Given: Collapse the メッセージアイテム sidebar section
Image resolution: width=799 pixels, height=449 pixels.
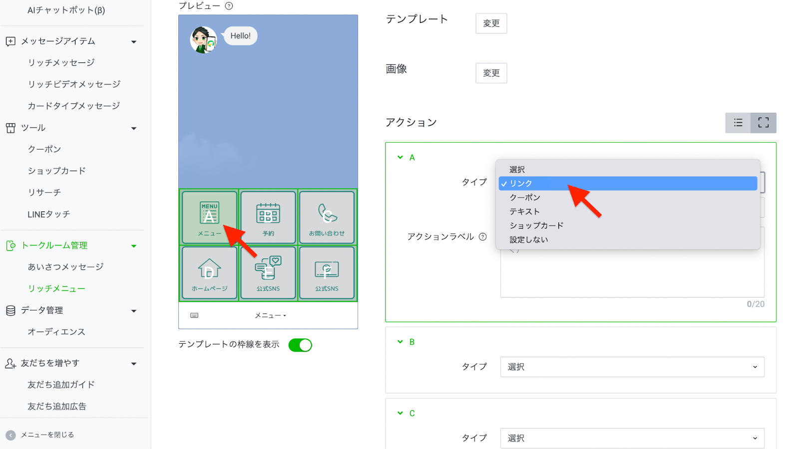Looking at the screenshot, I should coord(133,42).
